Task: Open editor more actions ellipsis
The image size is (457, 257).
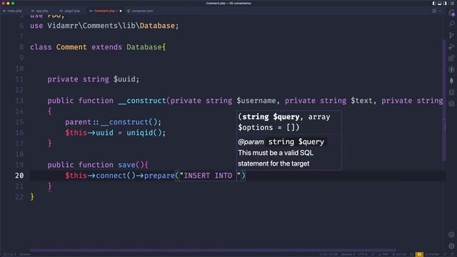Action: (x=441, y=11)
